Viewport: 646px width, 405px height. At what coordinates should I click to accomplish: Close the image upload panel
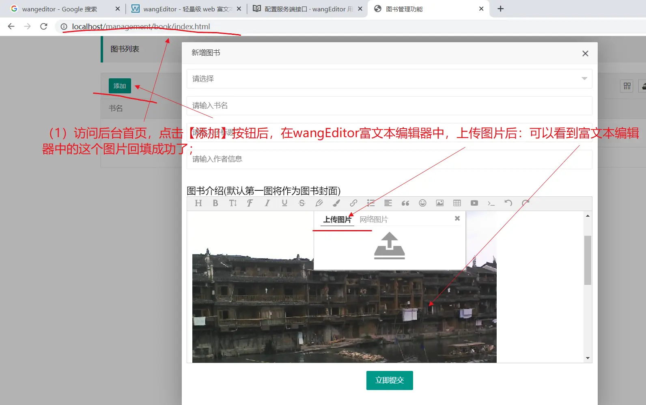(x=457, y=218)
